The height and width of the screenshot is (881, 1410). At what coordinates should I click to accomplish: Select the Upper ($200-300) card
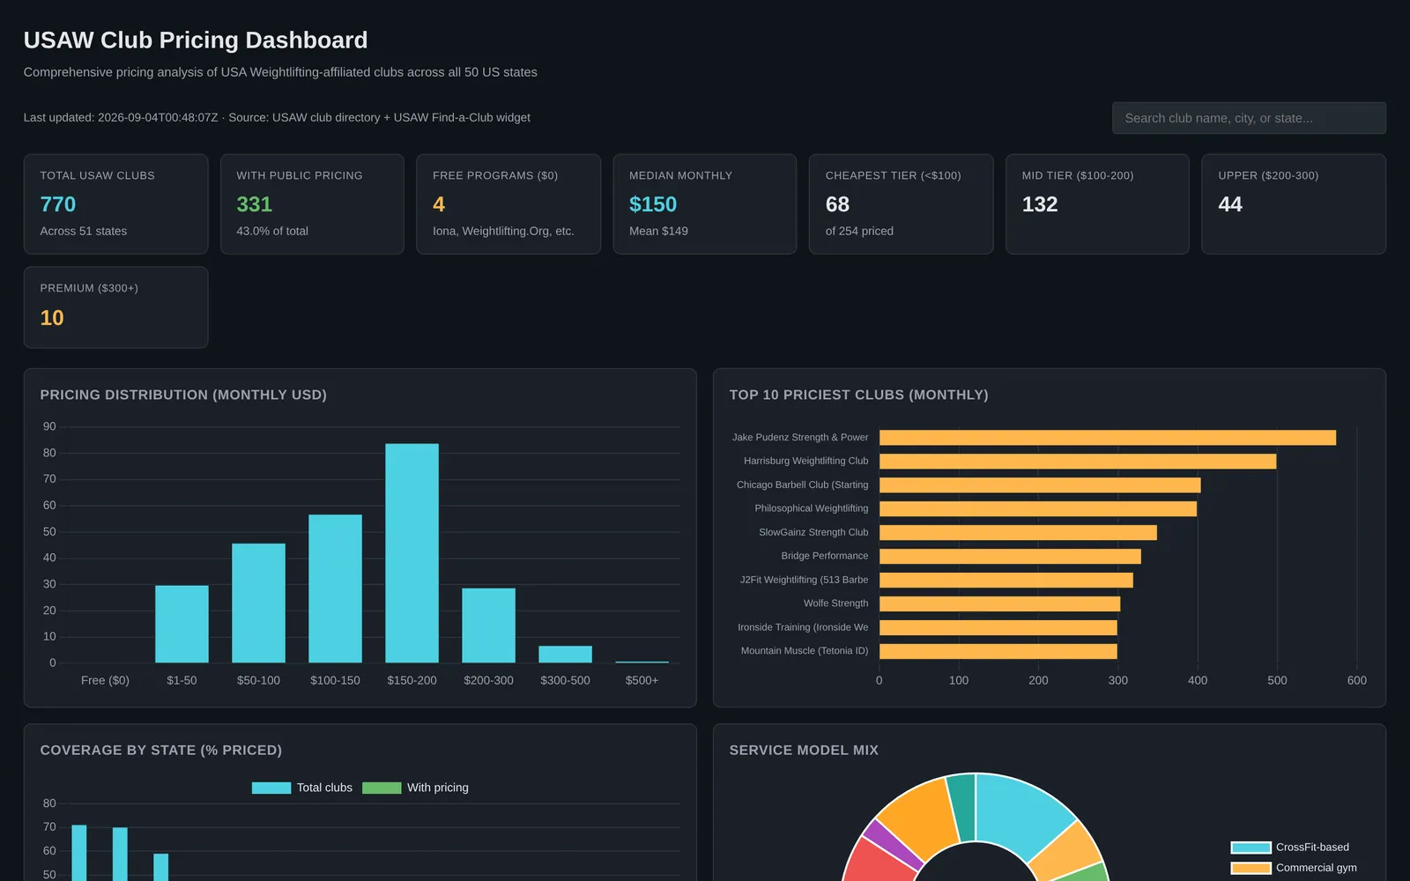point(1294,204)
